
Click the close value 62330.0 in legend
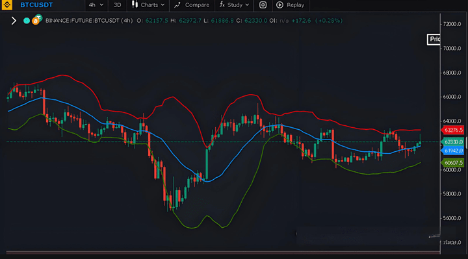[x=256, y=21]
